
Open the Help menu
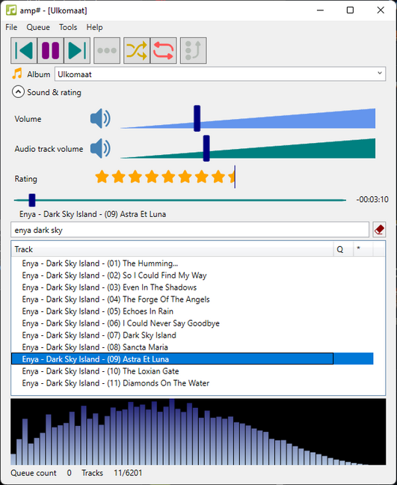click(x=94, y=27)
